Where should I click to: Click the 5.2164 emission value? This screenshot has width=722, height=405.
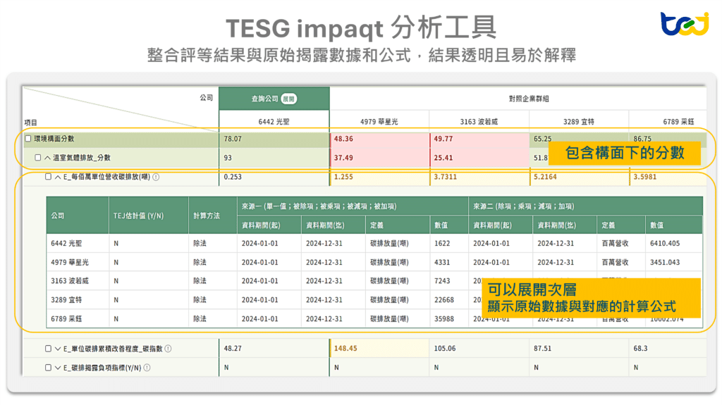[545, 177]
